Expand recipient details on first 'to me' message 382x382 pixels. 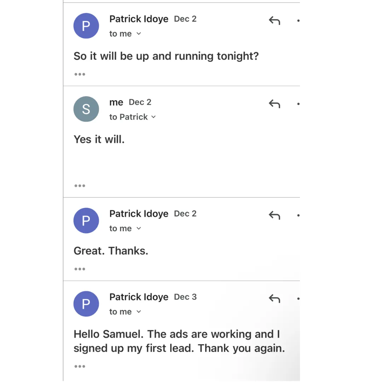[x=139, y=34]
